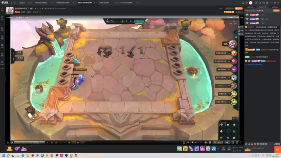This screenshot has width=281, height=158.
Task: Switch to the last chat panel tab
Action: pos(275,7)
